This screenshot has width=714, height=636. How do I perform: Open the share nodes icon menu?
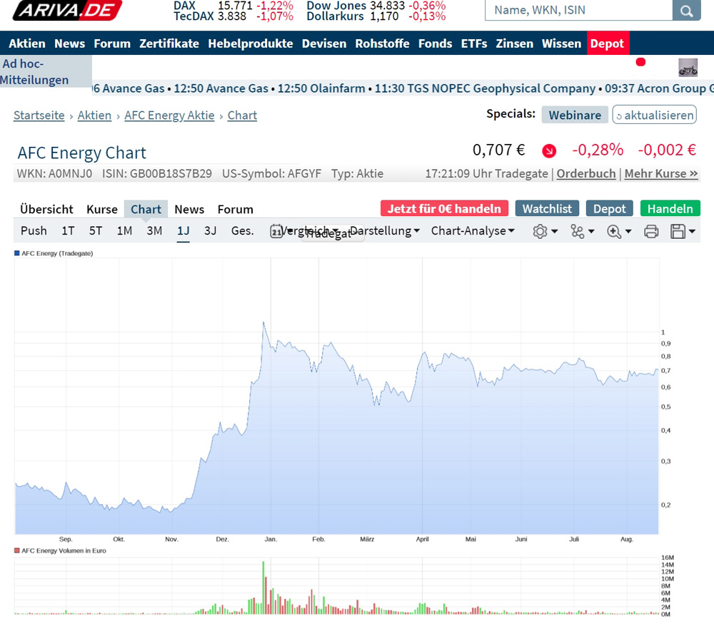tap(578, 232)
